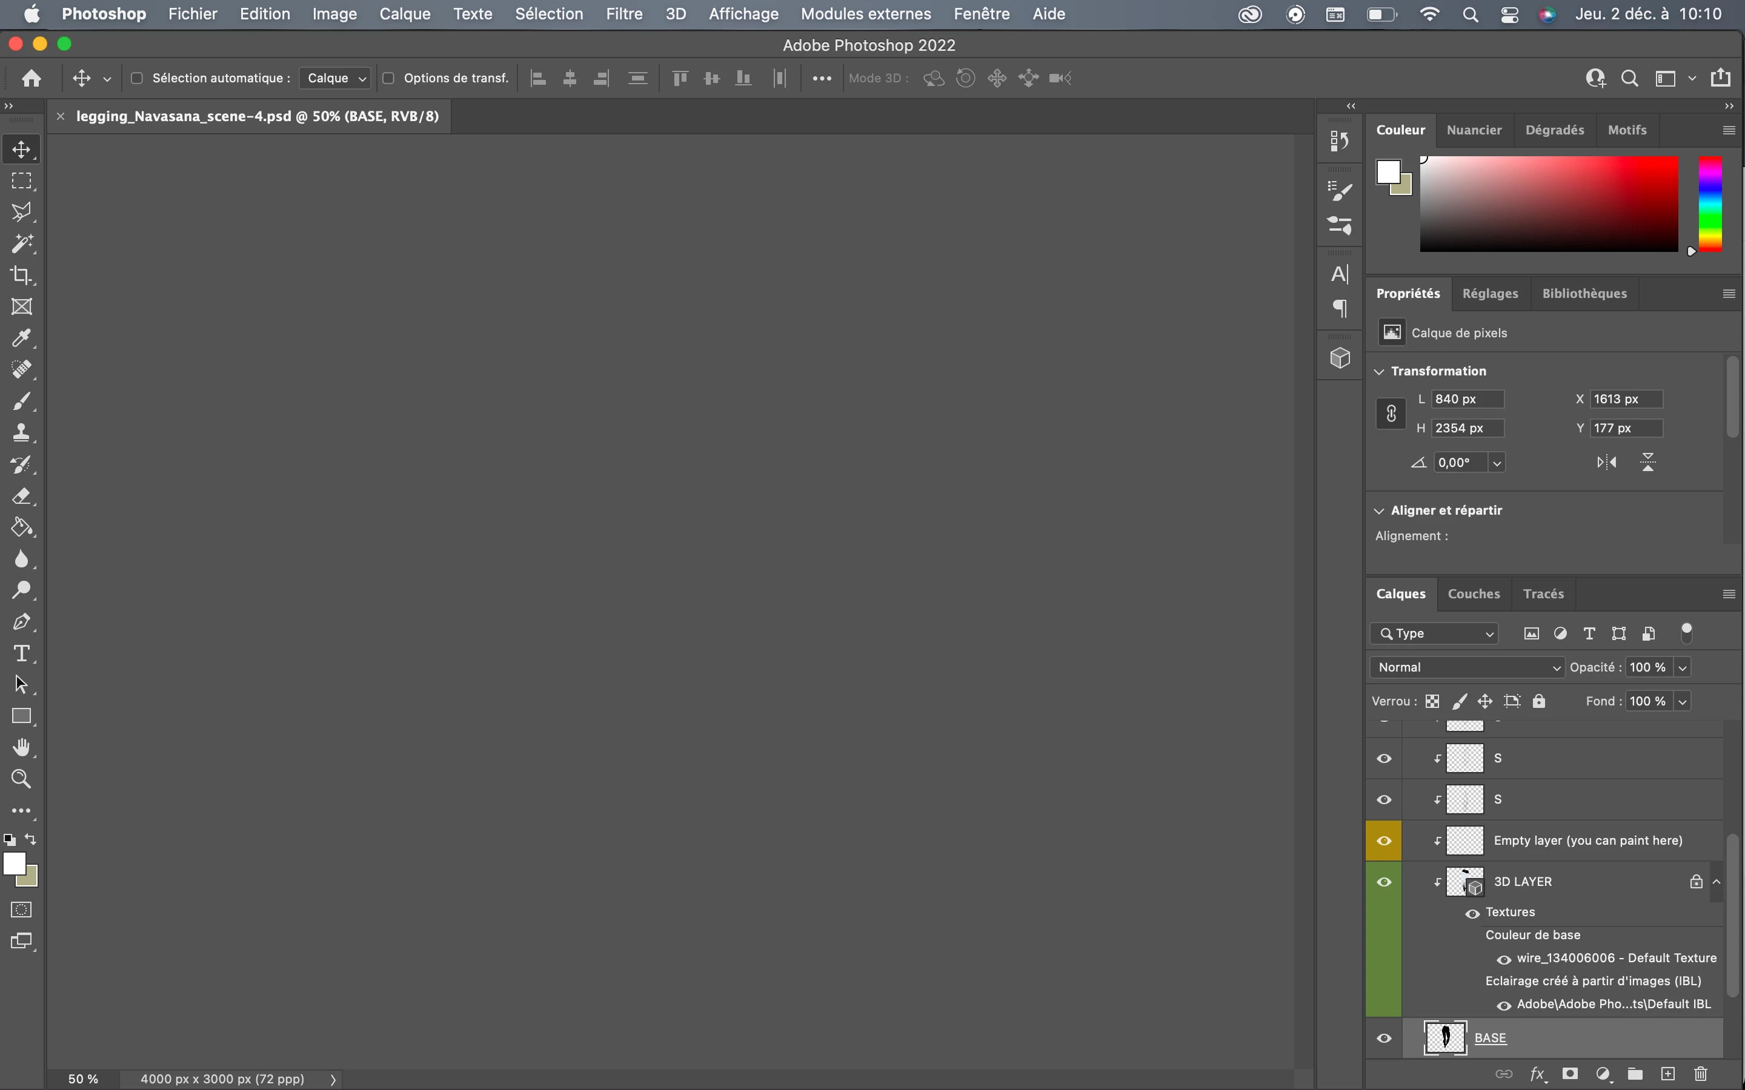This screenshot has height=1090, width=1745.
Task: Click the add layer mask icon
Action: click(1570, 1074)
